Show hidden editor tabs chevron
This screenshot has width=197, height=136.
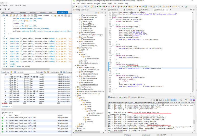click(170, 10)
